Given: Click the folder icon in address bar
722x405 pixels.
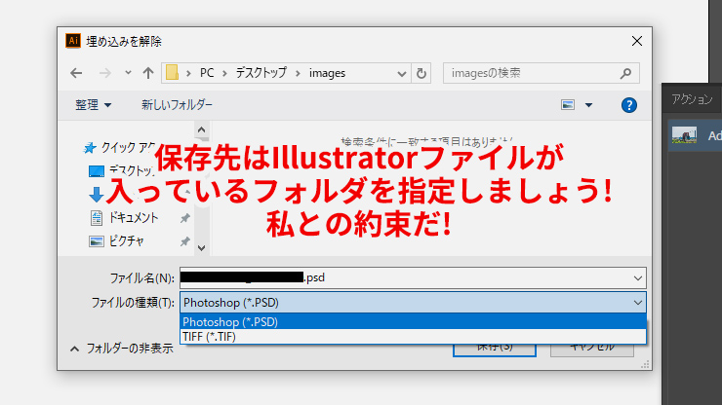Looking at the screenshot, I should 173,73.
